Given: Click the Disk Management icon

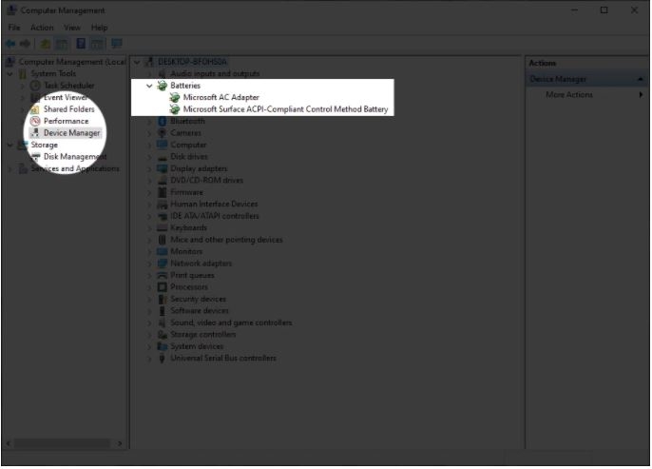Looking at the screenshot, I should (35, 156).
